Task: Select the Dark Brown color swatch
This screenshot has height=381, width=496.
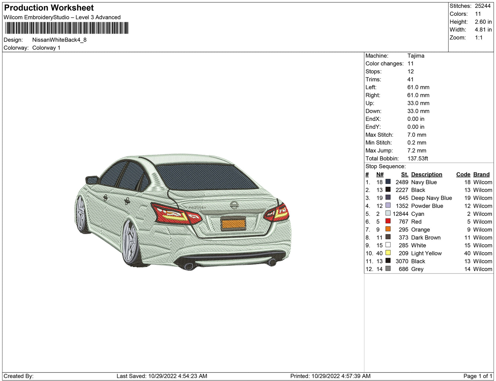Action: (388, 237)
